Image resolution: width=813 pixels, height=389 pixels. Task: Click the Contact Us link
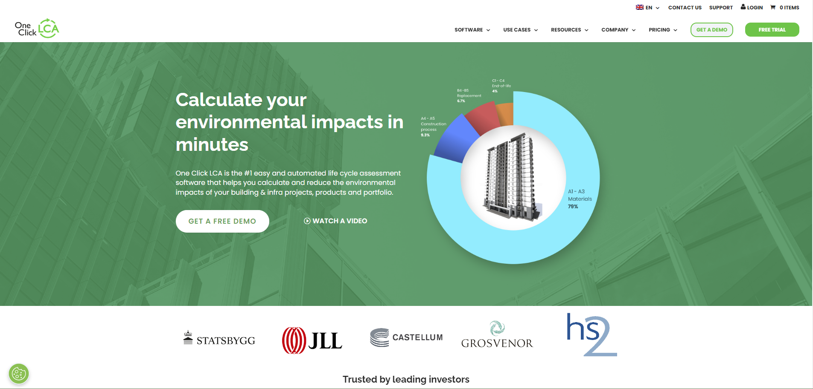click(x=685, y=8)
